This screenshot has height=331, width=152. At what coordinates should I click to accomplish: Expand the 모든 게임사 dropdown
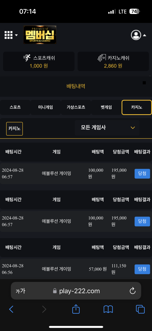tap(107, 128)
